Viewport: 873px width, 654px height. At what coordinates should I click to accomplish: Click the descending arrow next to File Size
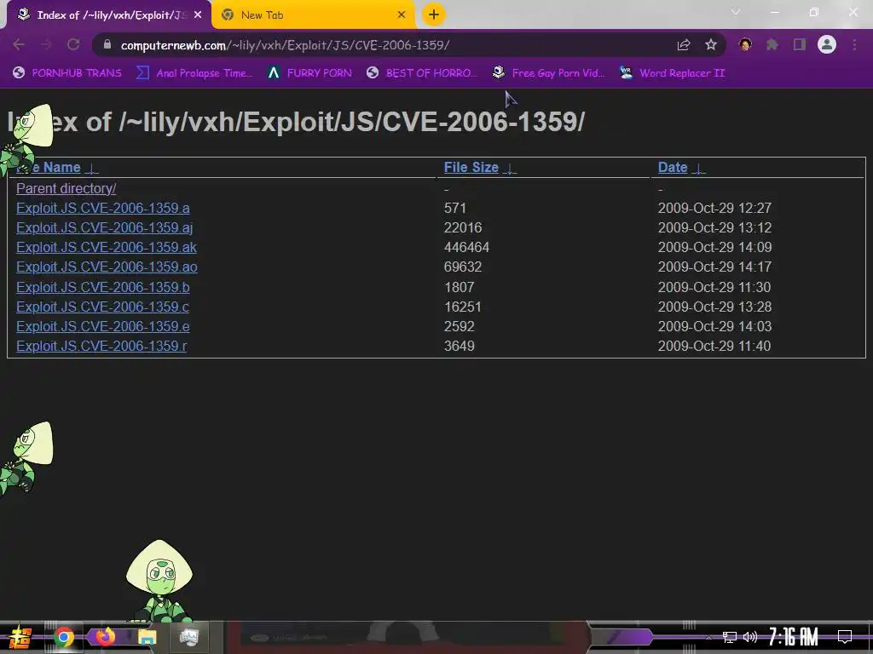click(x=510, y=169)
